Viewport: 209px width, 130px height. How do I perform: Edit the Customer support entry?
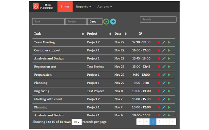point(164,50)
